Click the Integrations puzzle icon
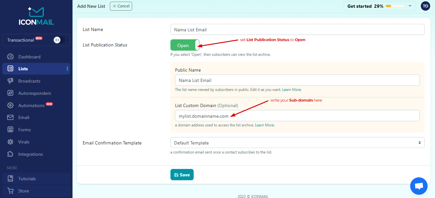Image resolution: width=435 pixels, height=198 pixels. (x=11, y=154)
